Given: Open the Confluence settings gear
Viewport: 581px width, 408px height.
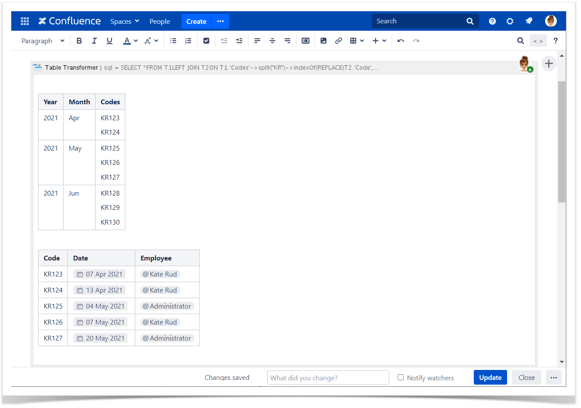Looking at the screenshot, I should [510, 21].
